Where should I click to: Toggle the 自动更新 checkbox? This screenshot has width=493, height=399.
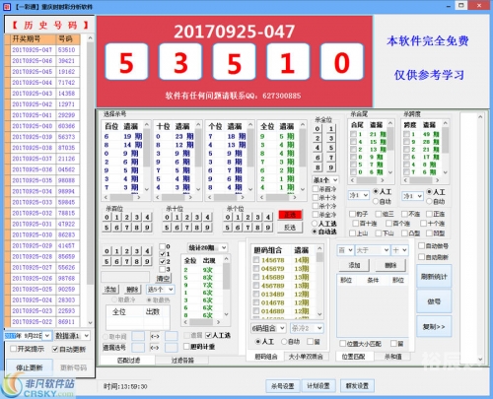point(55,349)
